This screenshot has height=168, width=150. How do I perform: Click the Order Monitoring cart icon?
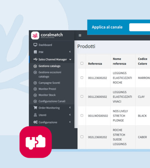coord(35,108)
